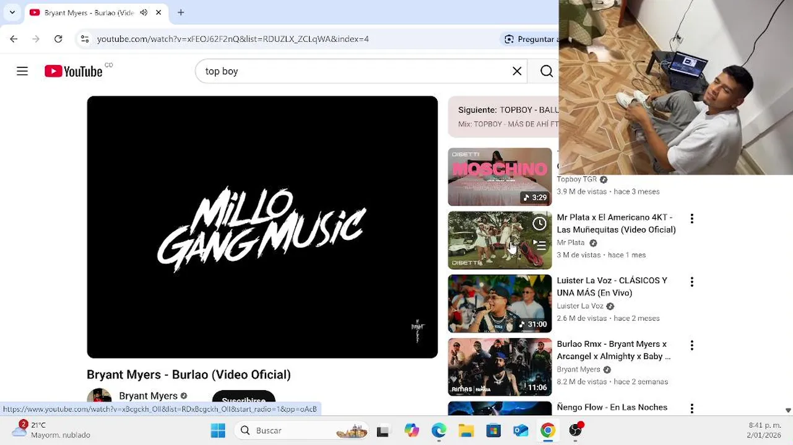Viewport: 793px width, 445px height.
Task: Open Ñengo Flow - En Las Noches title
Action: (x=612, y=407)
